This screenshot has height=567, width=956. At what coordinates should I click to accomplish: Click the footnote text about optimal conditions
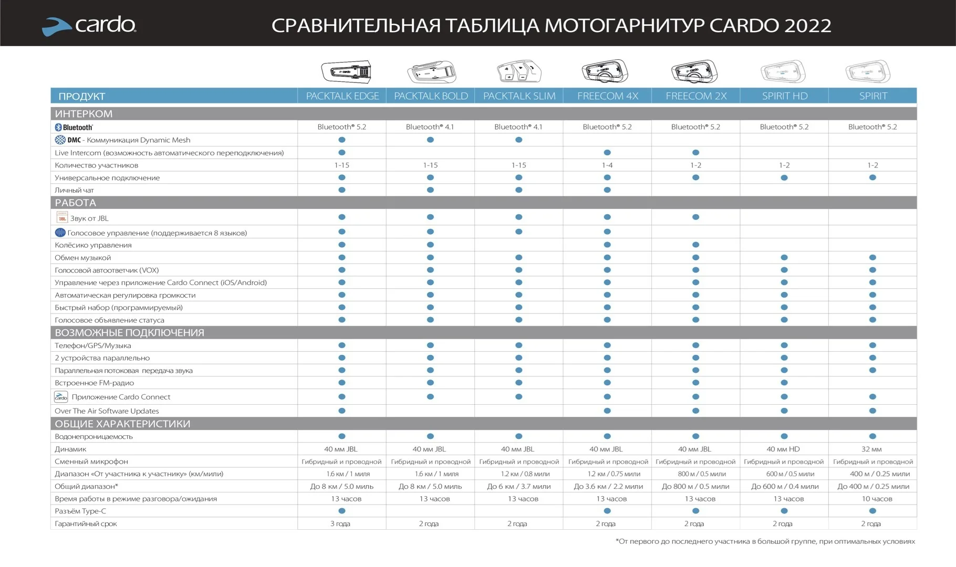[765, 541]
